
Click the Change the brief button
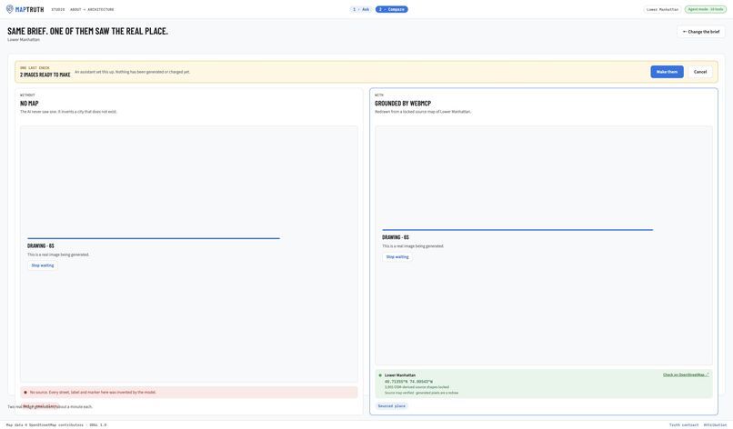[701, 32]
